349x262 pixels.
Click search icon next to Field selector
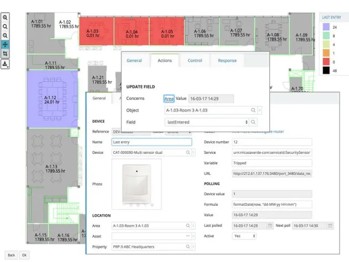[253, 122]
